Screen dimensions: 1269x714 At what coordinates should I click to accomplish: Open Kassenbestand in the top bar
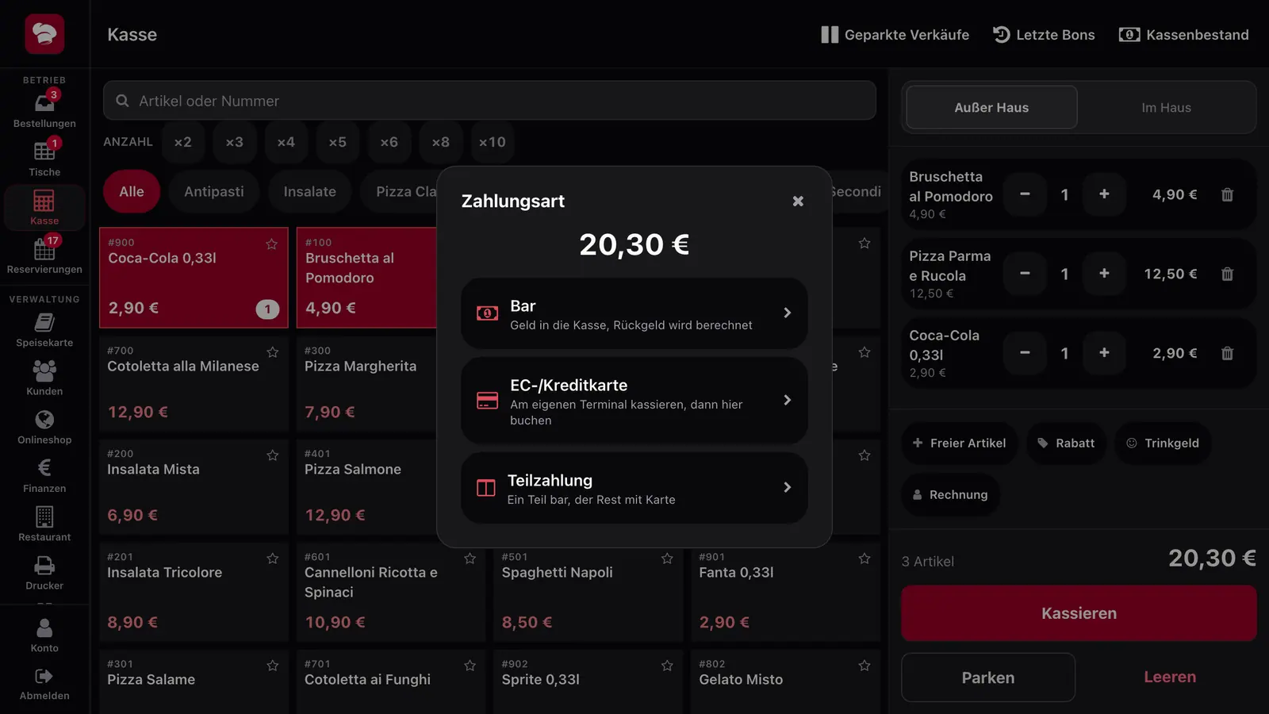(1183, 35)
